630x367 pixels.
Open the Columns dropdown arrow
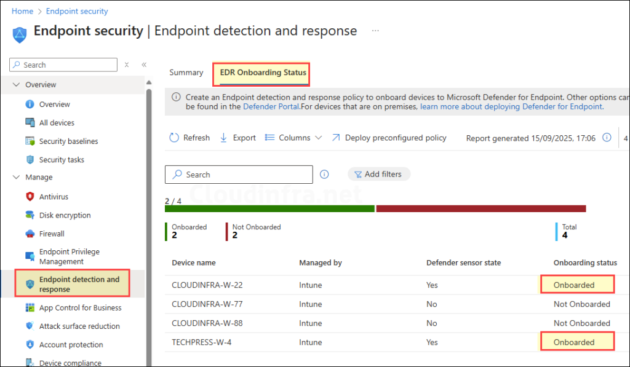pyautogui.click(x=319, y=138)
